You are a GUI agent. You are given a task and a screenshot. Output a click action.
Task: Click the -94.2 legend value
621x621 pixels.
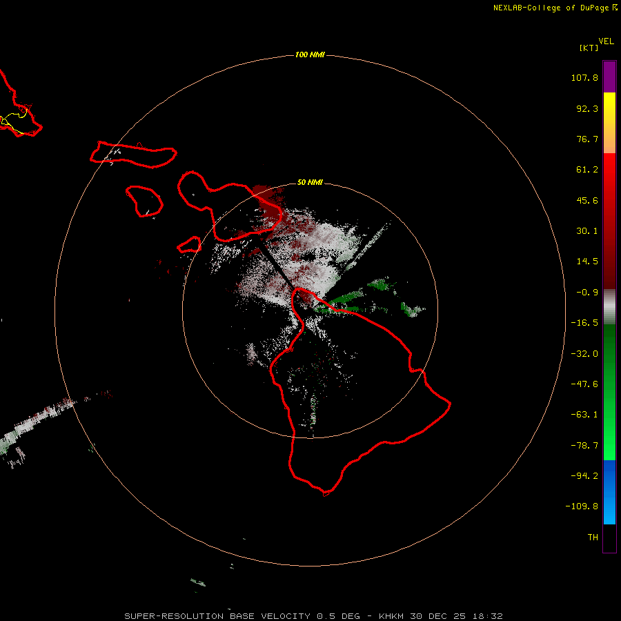pos(584,476)
